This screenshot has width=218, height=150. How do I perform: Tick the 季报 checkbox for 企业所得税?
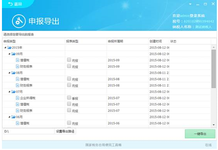(x=69, y=97)
